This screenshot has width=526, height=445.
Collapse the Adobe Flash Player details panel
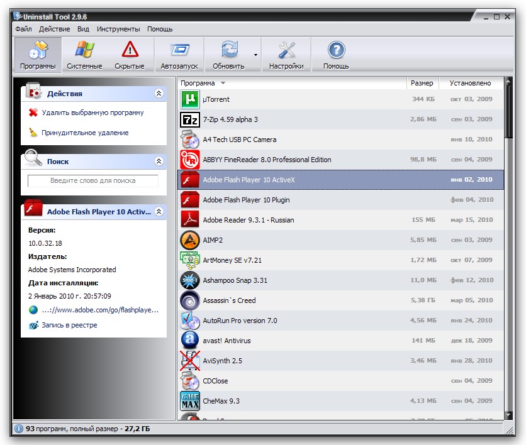click(159, 211)
